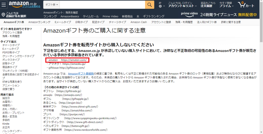This screenshot has width=263, height=134.
Task: Click 結婚祝い in sidebar
Action: tap(7, 105)
